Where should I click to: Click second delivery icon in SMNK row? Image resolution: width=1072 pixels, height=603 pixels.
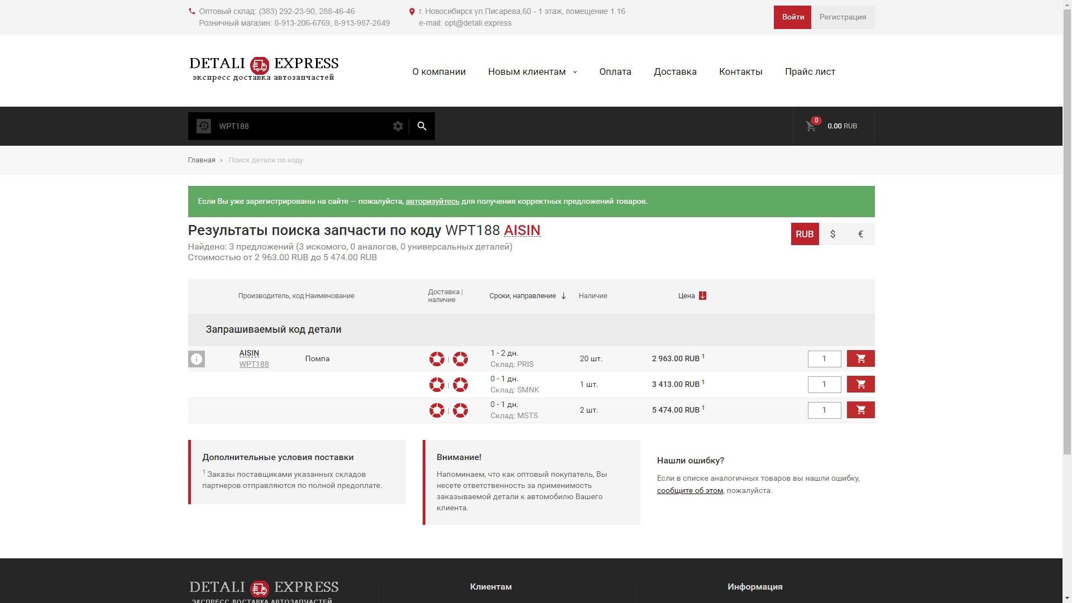tap(460, 385)
